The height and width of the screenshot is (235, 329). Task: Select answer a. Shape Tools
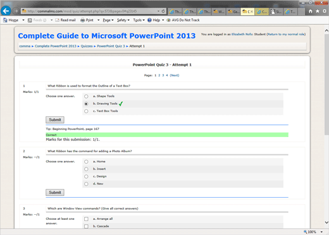tap(86, 97)
